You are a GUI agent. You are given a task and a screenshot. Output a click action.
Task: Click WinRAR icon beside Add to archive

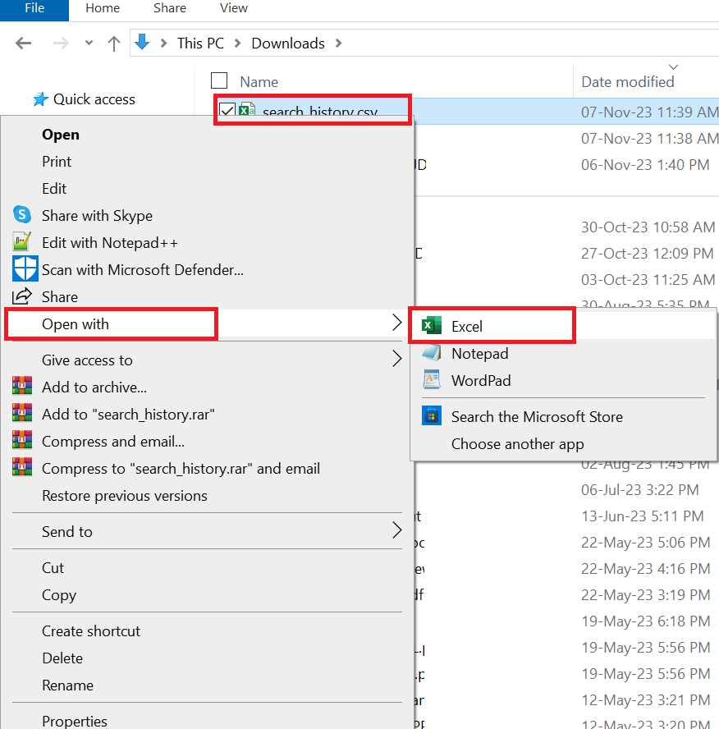[22, 386]
